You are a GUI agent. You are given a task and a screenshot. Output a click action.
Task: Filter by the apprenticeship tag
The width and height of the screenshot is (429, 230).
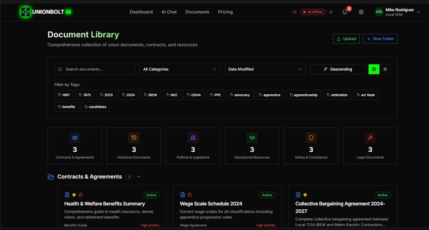click(x=304, y=95)
